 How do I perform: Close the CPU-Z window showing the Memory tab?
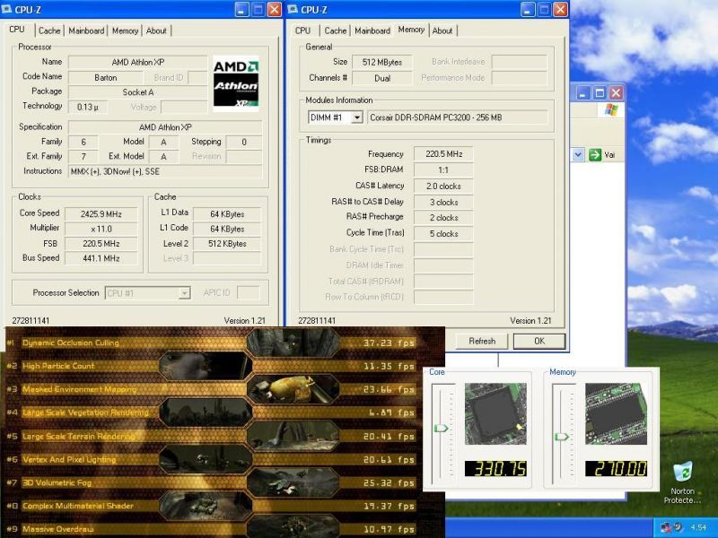click(560, 9)
